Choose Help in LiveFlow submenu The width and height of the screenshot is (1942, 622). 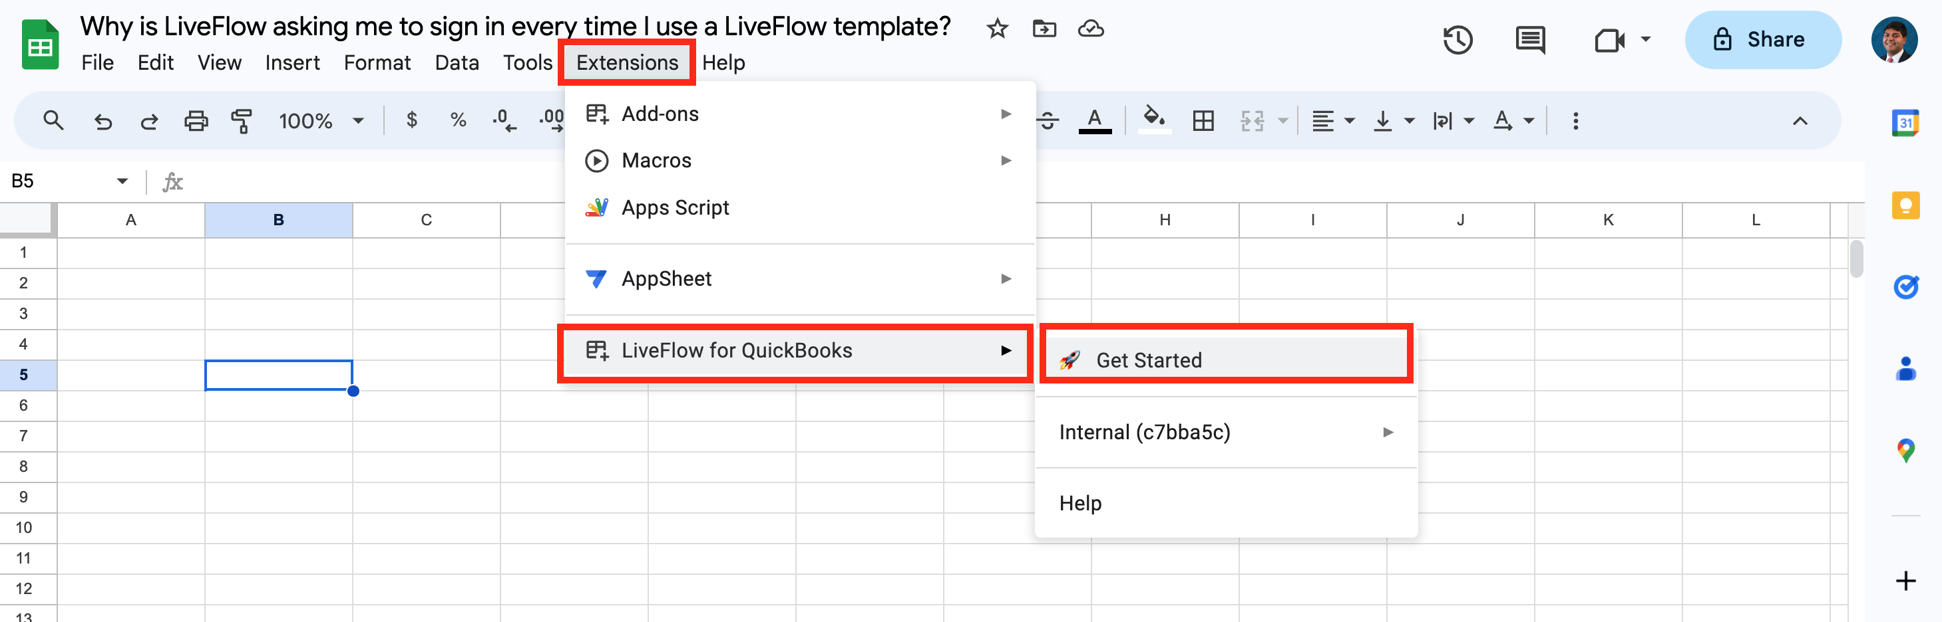click(1226, 502)
